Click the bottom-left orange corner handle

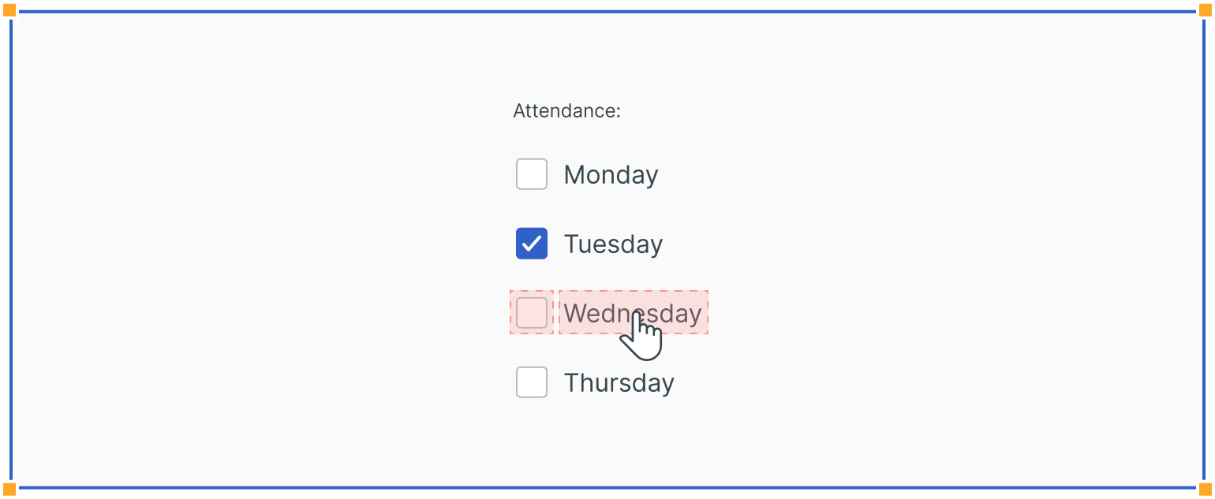point(9,490)
